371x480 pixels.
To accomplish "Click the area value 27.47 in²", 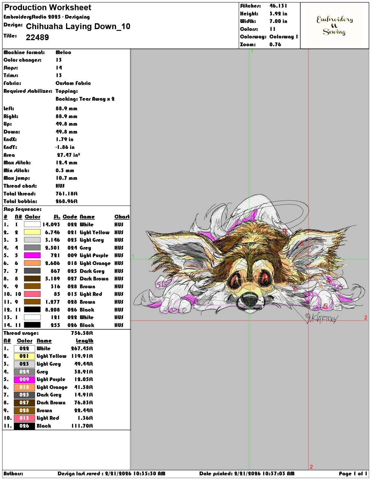I will pyautogui.click(x=68, y=155).
